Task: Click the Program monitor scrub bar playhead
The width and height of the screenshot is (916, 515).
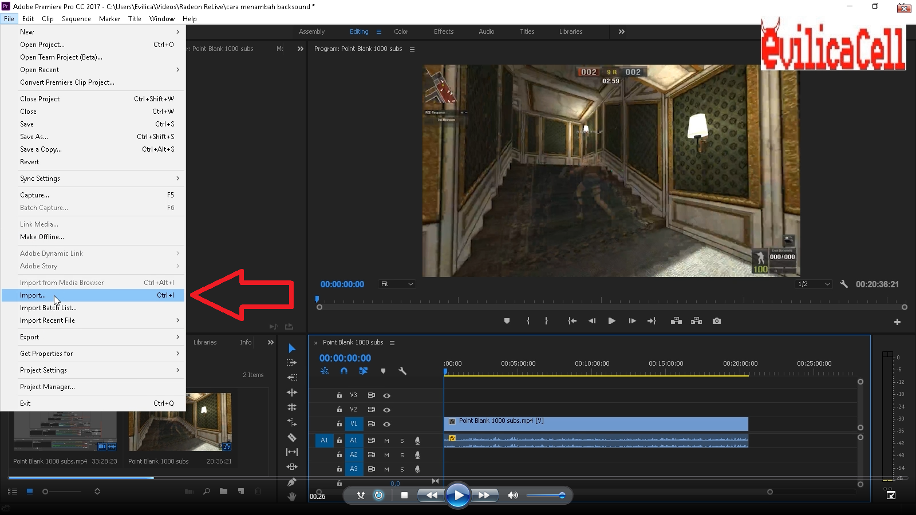Action: click(x=317, y=299)
